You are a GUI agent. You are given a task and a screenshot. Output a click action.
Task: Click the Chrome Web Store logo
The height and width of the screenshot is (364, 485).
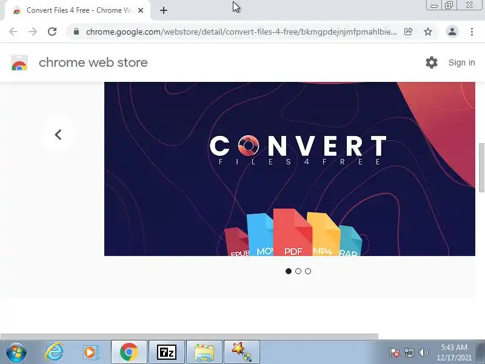tap(19, 62)
